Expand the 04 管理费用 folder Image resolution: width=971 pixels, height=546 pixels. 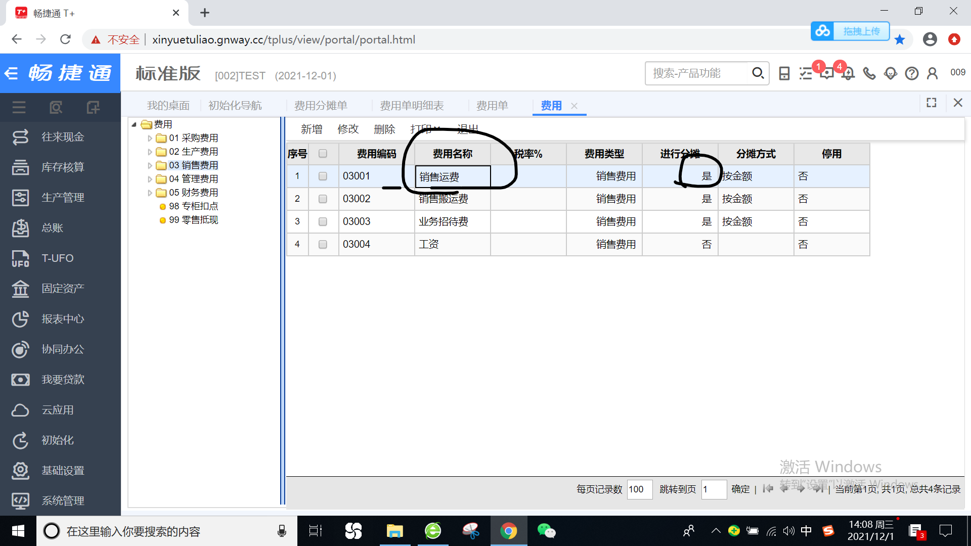[x=150, y=179]
